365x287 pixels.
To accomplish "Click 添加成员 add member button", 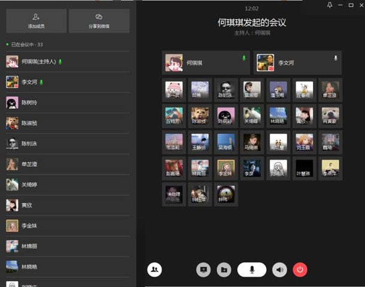I will coord(36,21).
